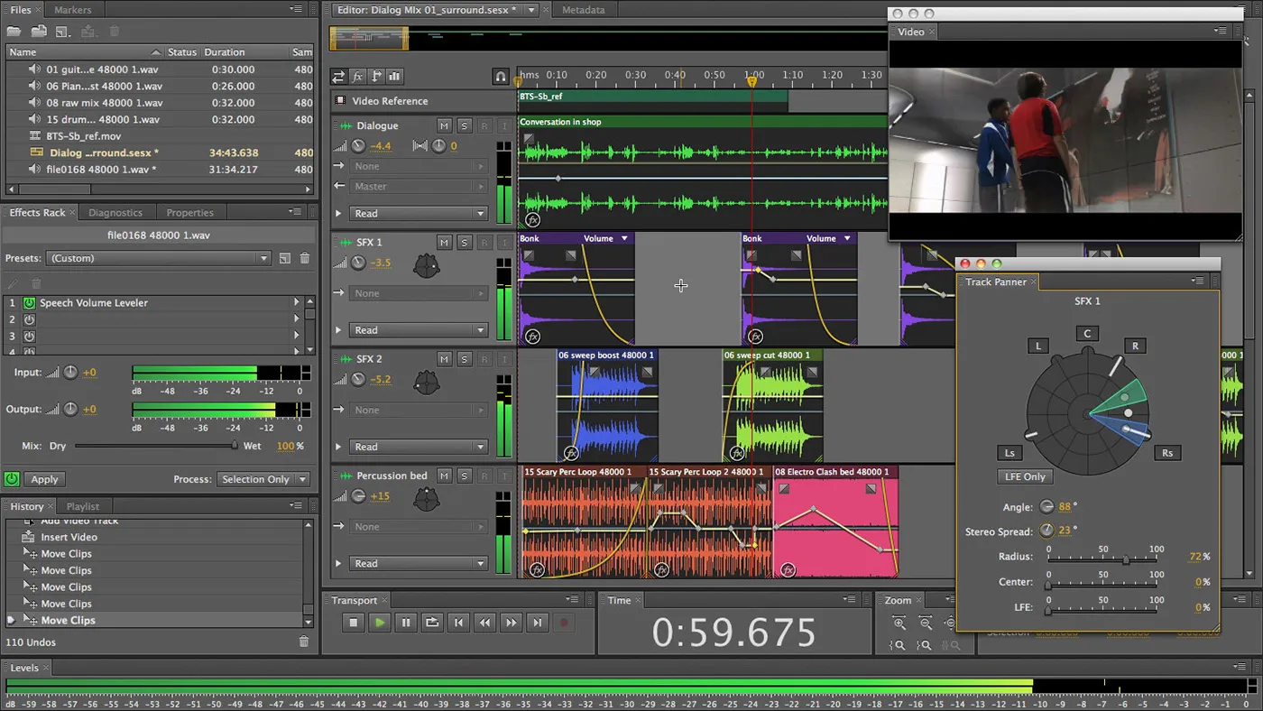Pause playback from the Transport panel
This screenshot has height=711, width=1263.
point(408,622)
